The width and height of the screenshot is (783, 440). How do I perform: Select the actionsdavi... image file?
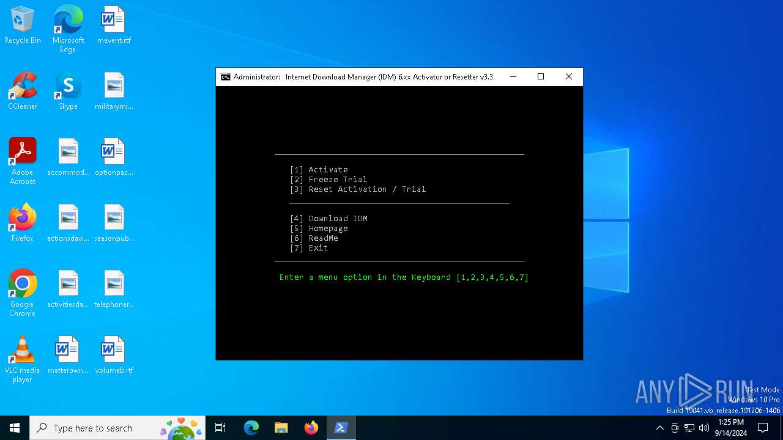[x=68, y=224]
